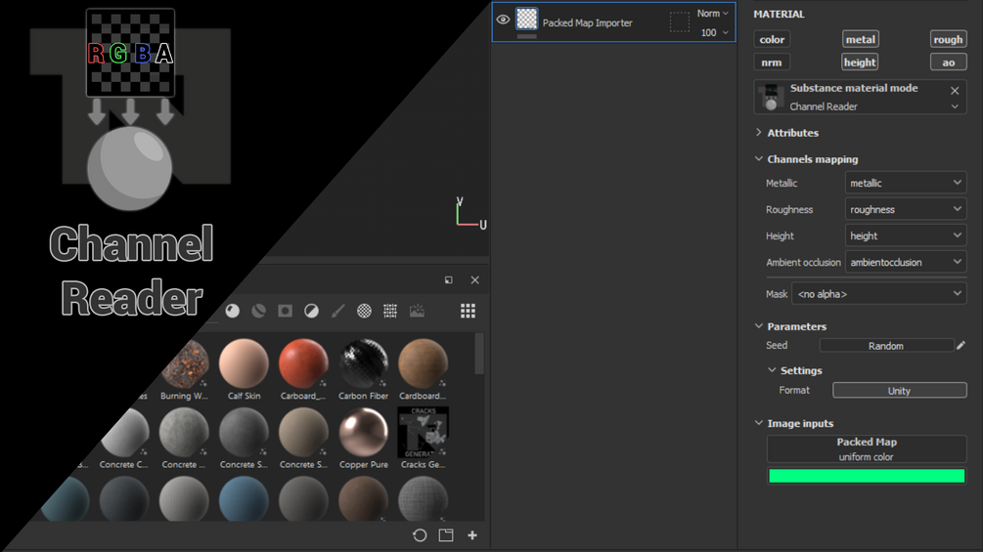Toggle the color channel button

point(772,39)
